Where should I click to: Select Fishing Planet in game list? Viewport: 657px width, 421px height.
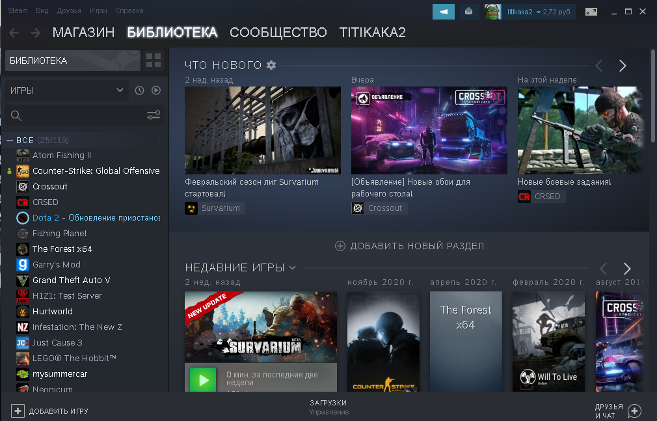(59, 234)
